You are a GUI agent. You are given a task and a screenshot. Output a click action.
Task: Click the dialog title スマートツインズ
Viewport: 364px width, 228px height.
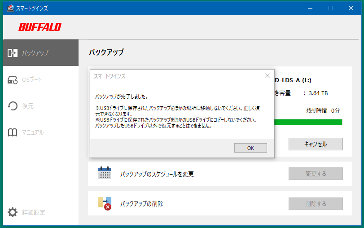(110, 76)
